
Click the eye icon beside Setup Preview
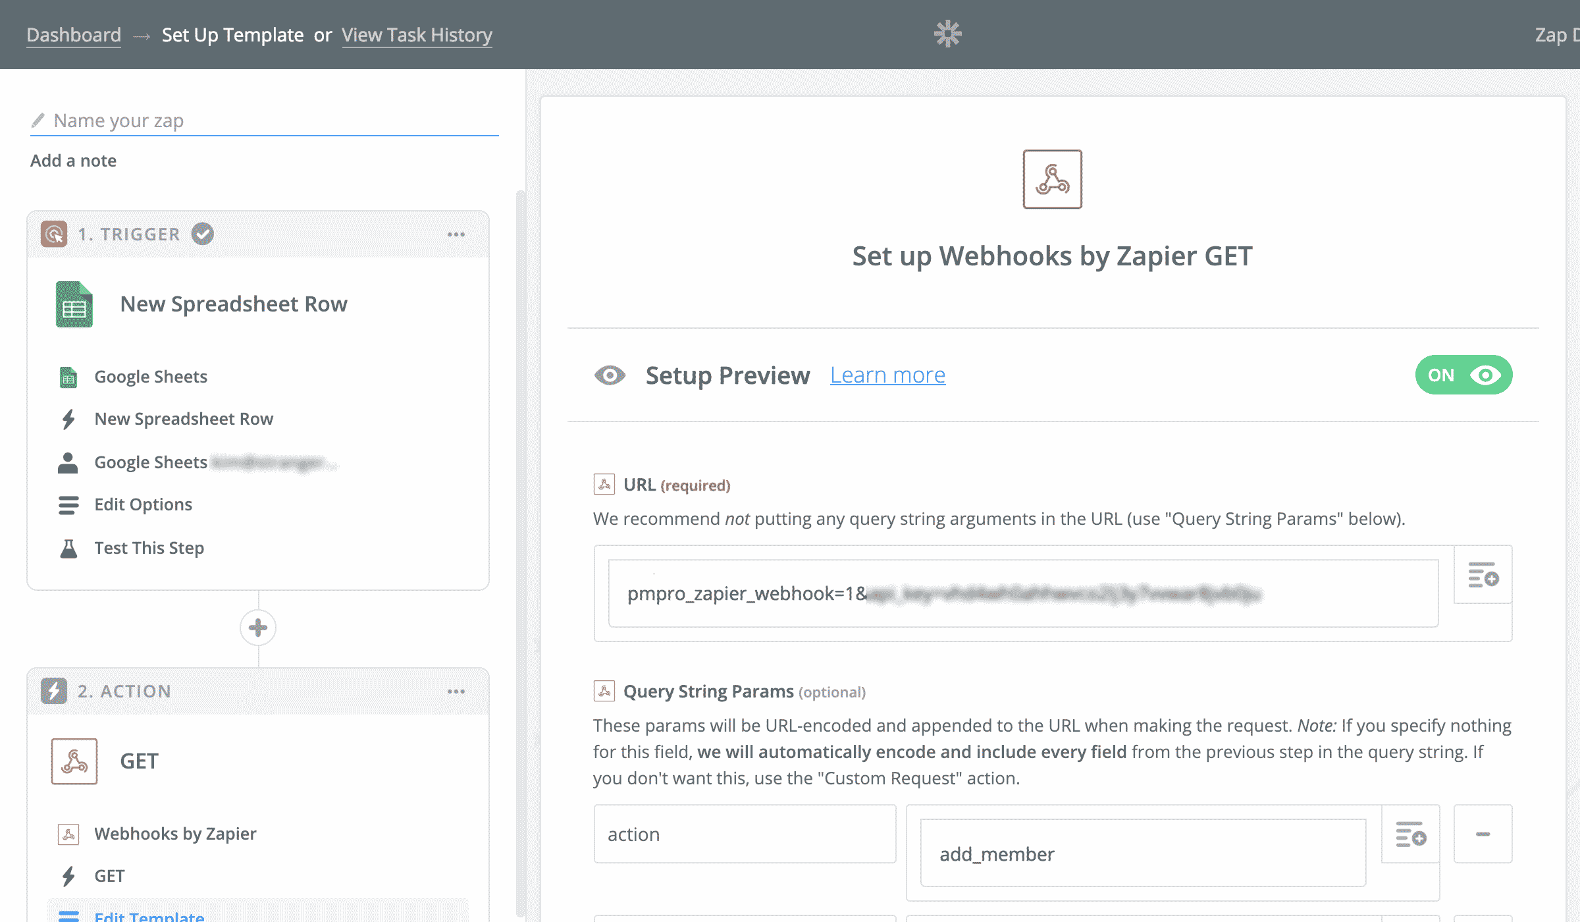[610, 375]
